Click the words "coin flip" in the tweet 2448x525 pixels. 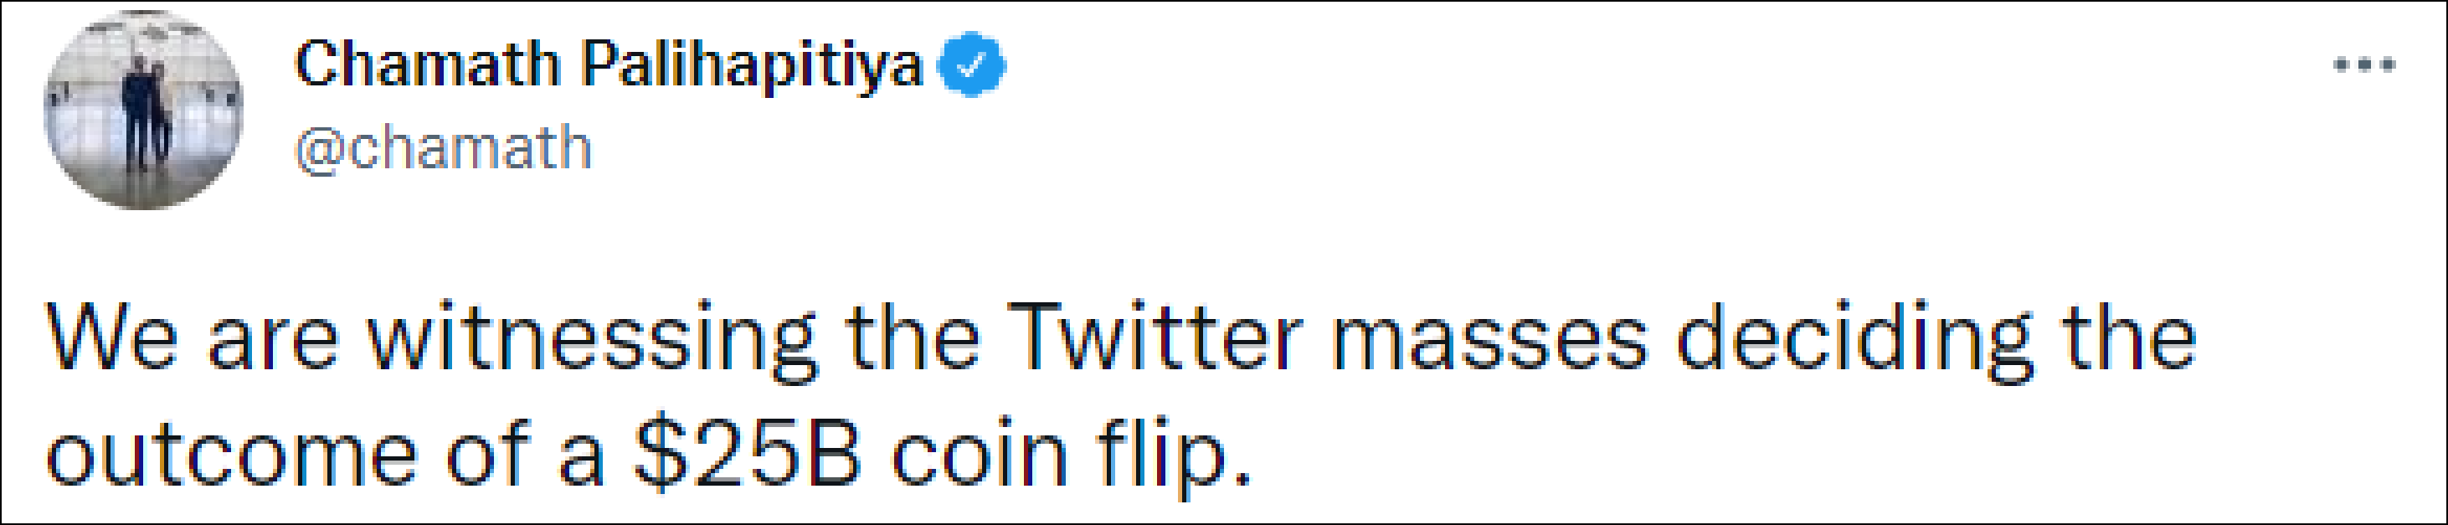(1071, 455)
